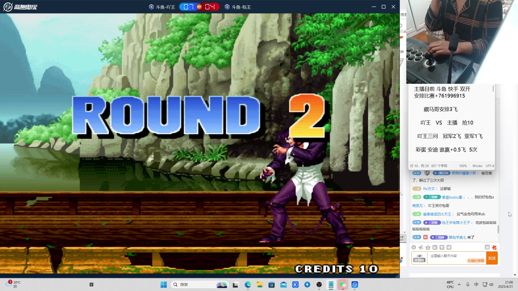Click UTF-8 encoding in notepad status bar
Image resolution: width=518 pixels, height=291 pixels.
[490, 166]
